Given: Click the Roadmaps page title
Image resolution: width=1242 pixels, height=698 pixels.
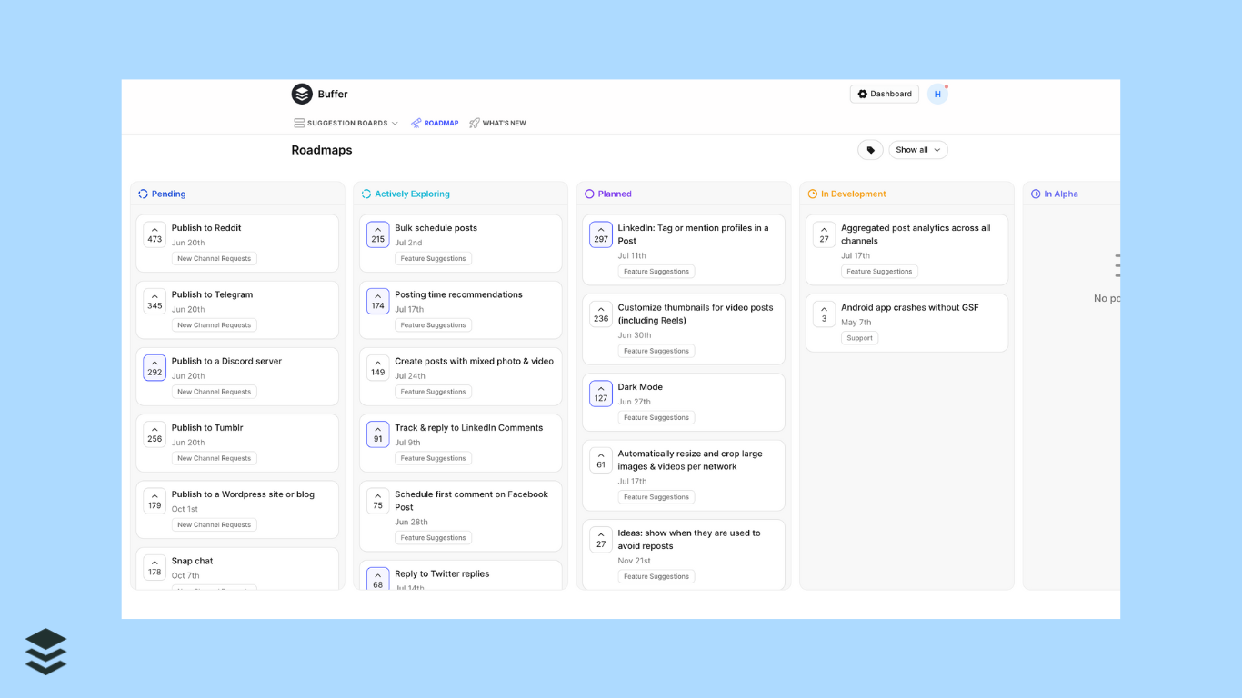Looking at the screenshot, I should tap(322, 150).
